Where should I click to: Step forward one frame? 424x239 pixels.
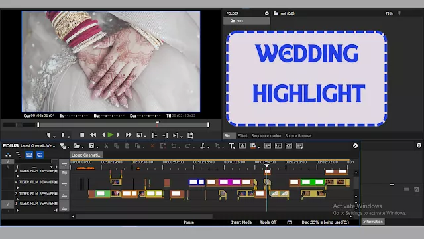[118, 135]
